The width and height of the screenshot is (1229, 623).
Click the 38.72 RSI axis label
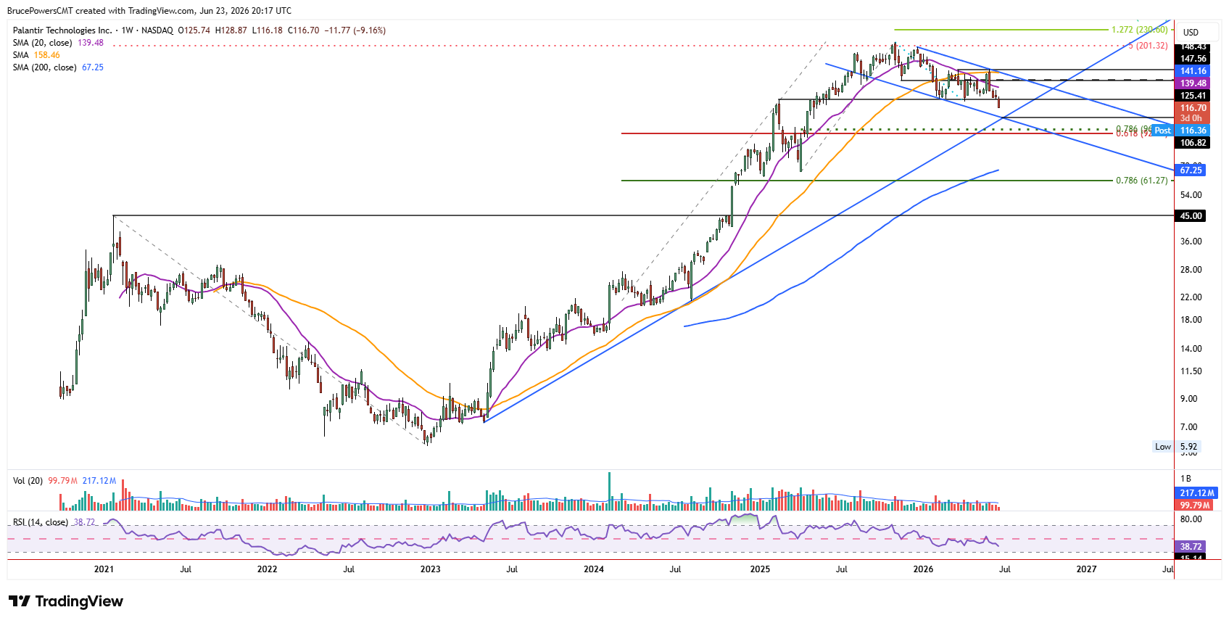pos(1191,547)
